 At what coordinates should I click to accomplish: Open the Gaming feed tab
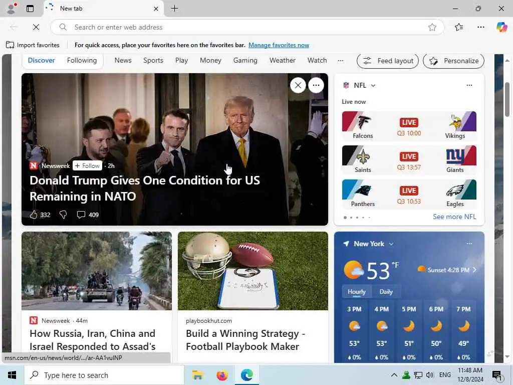pos(245,60)
